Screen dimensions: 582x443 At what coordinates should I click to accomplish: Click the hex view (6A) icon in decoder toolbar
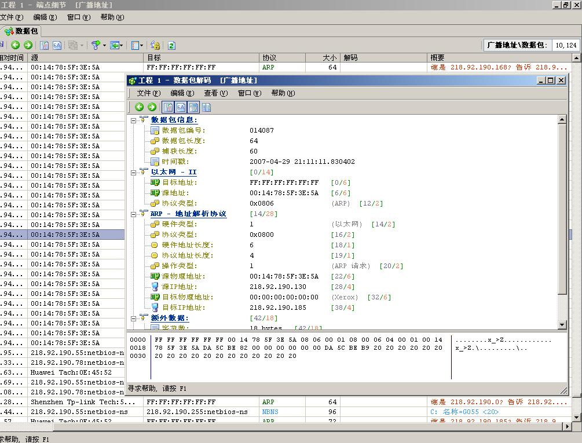click(181, 107)
